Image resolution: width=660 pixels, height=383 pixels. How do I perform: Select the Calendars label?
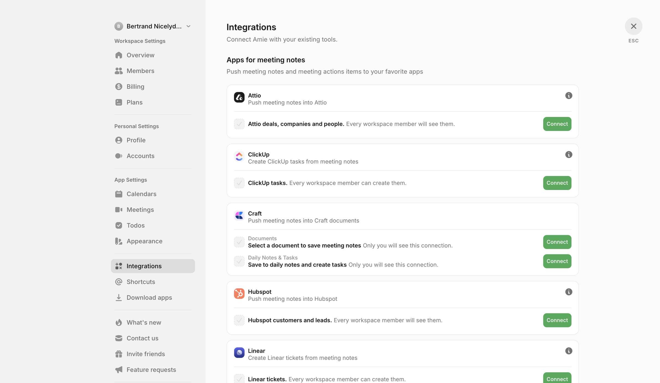(x=141, y=194)
